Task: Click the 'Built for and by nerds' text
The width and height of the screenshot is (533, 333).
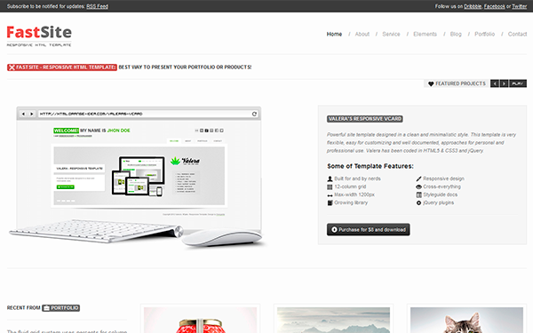Action: [x=357, y=178]
